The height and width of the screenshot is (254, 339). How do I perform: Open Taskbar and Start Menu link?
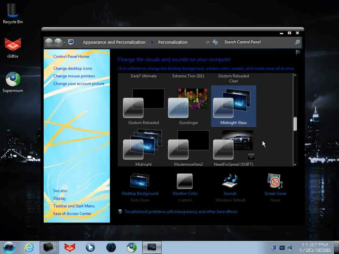[74, 206]
